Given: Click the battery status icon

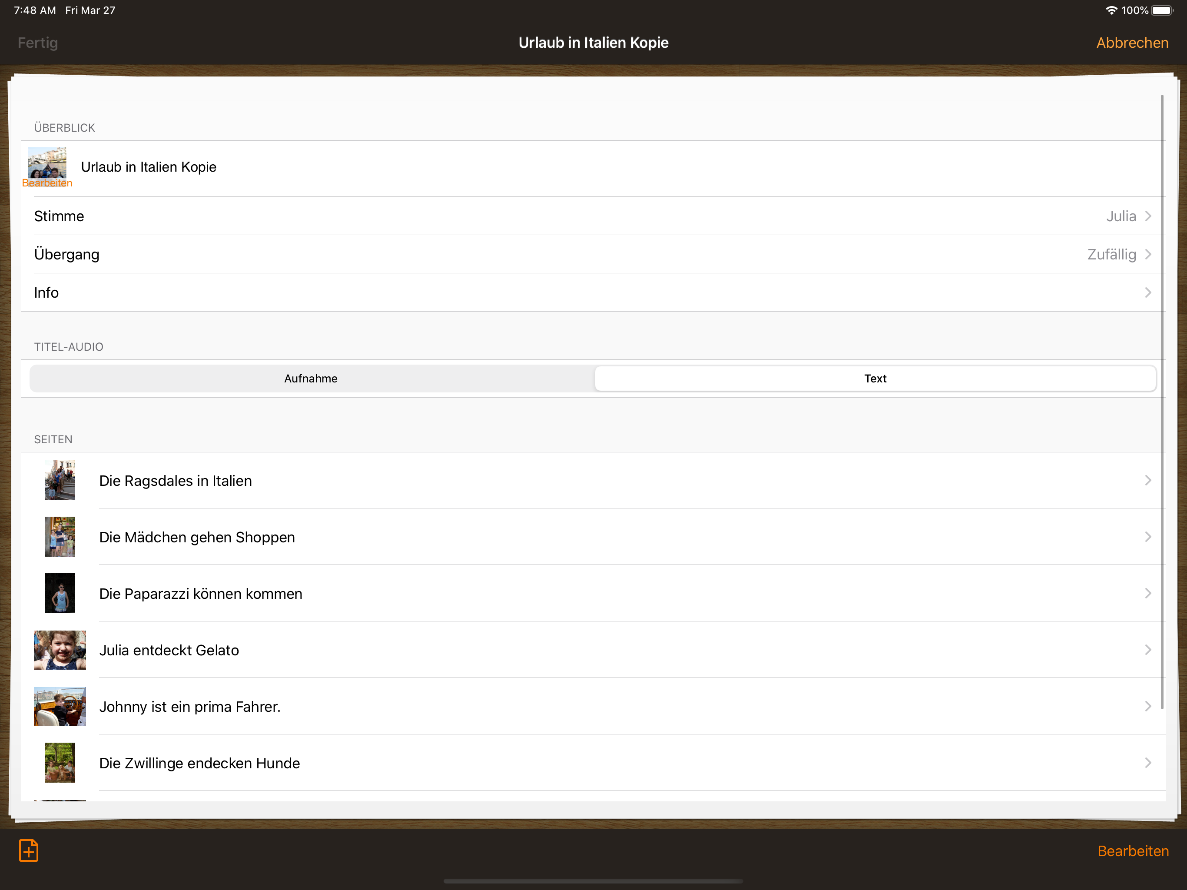Looking at the screenshot, I should (x=1162, y=10).
